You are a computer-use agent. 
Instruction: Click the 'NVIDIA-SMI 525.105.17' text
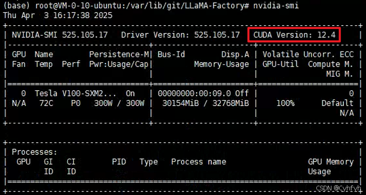coord(60,35)
